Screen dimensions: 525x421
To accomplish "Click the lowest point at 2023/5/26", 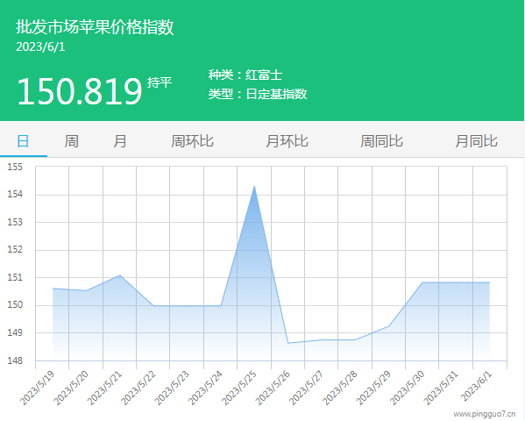I will point(288,343).
